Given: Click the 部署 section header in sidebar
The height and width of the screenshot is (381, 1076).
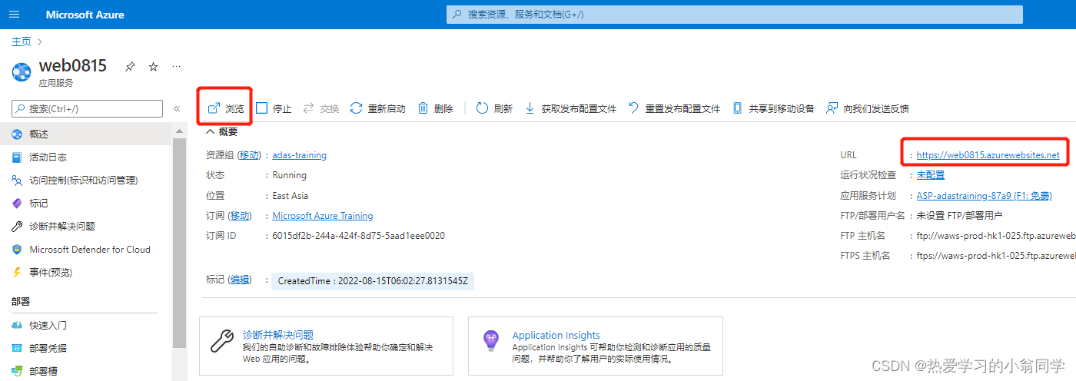Looking at the screenshot, I should [x=21, y=303].
